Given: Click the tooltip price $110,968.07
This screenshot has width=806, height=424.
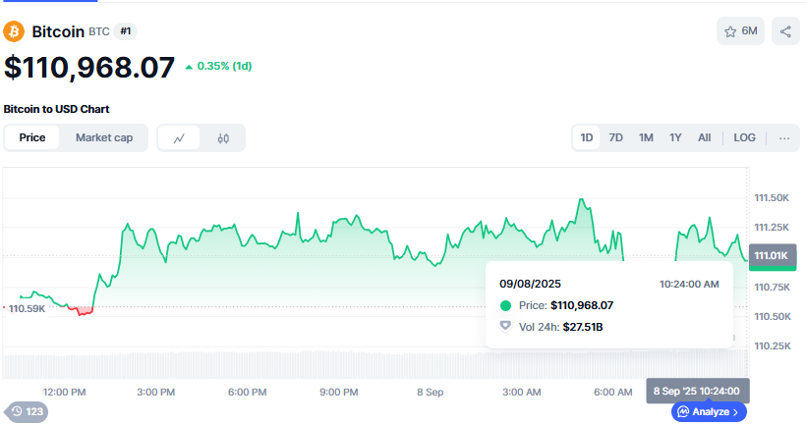Looking at the screenshot, I should (x=582, y=305).
